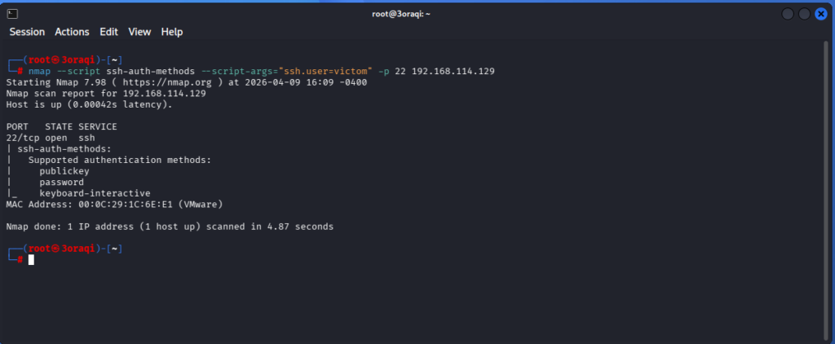This screenshot has width=835, height=344.
Task: Open the Actions menu
Action: pos(72,32)
